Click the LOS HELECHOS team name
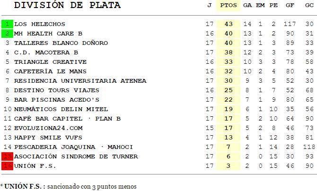The image size is (317, 191). (40, 24)
